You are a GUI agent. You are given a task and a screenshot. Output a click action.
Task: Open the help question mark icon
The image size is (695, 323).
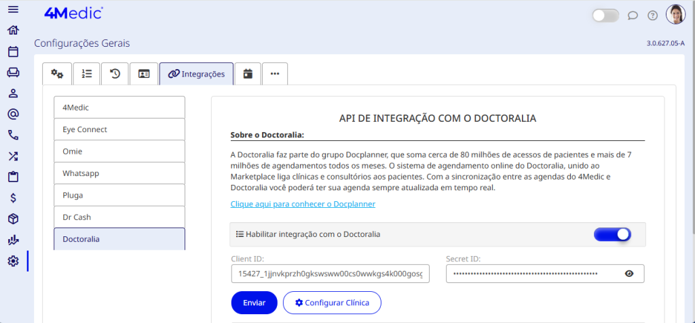[652, 16]
